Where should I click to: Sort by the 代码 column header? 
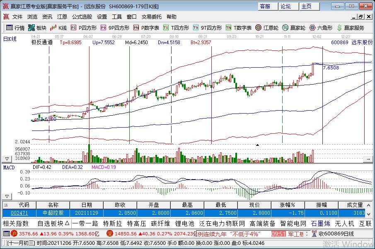click(x=19, y=205)
